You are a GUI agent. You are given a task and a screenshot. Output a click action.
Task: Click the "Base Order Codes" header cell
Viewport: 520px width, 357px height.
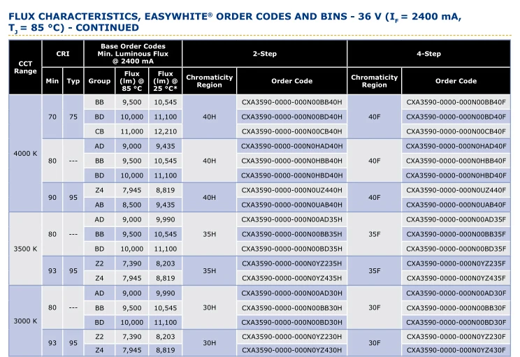click(132, 53)
